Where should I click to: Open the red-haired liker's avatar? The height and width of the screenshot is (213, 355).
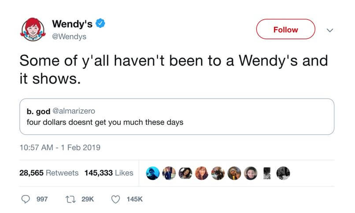(x=201, y=173)
